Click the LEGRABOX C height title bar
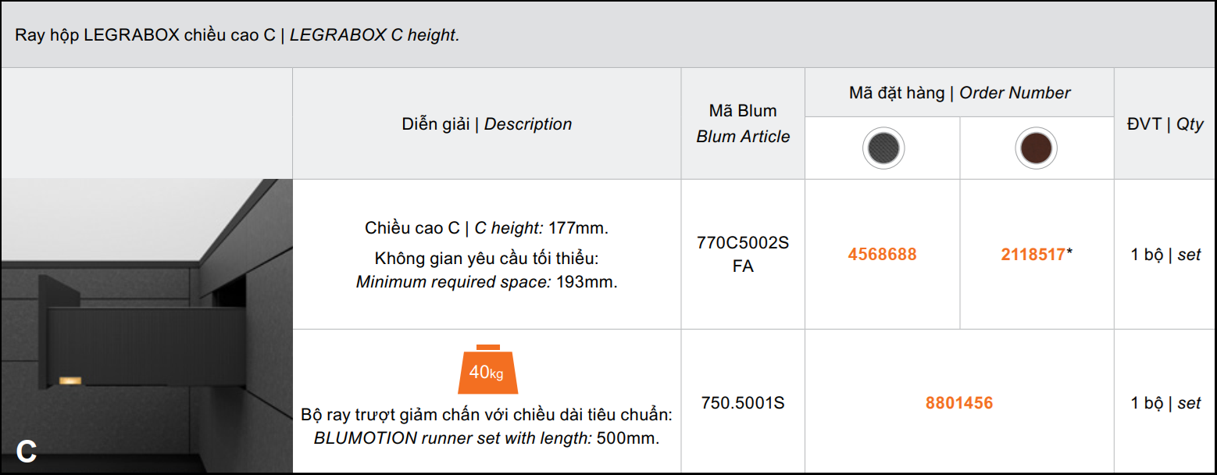Viewport: 1217px width, 475px height. (x=608, y=35)
